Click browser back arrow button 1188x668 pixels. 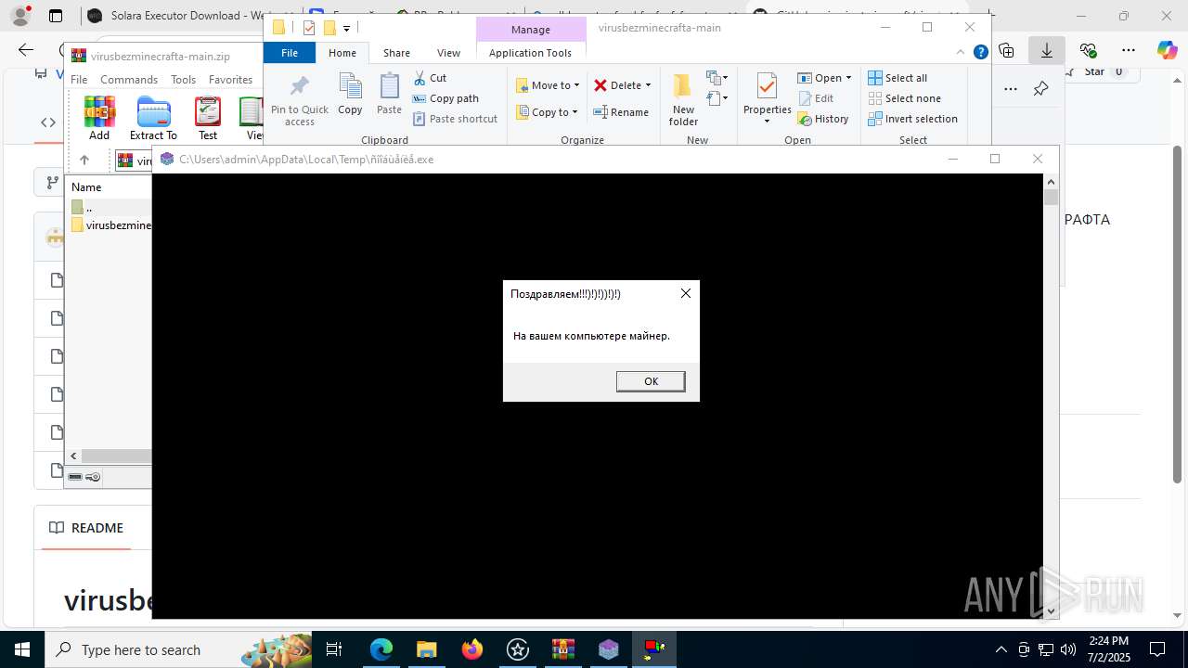(26, 51)
